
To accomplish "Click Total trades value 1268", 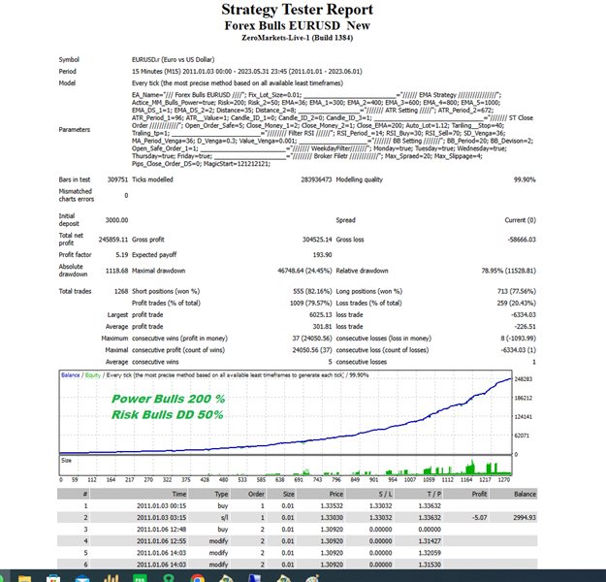I will (x=121, y=291).
